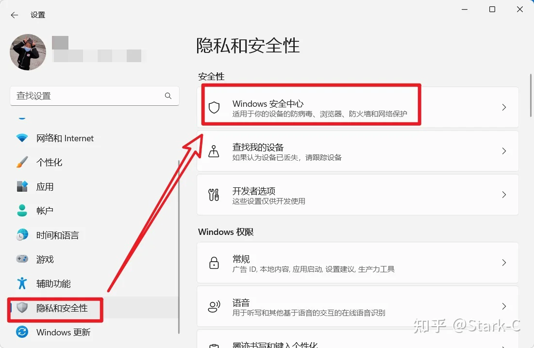
Task: Click the gamepad 游戏 icon
Action: pyautogui.click(x=22, y=259)
